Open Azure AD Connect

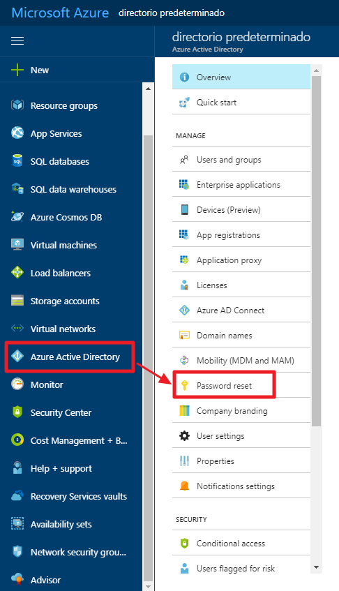click(241, 311)
